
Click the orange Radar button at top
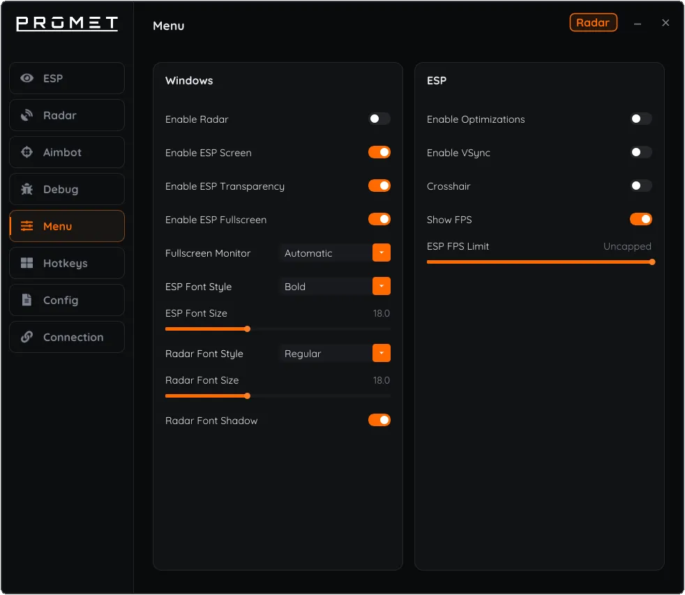(593, 23)
